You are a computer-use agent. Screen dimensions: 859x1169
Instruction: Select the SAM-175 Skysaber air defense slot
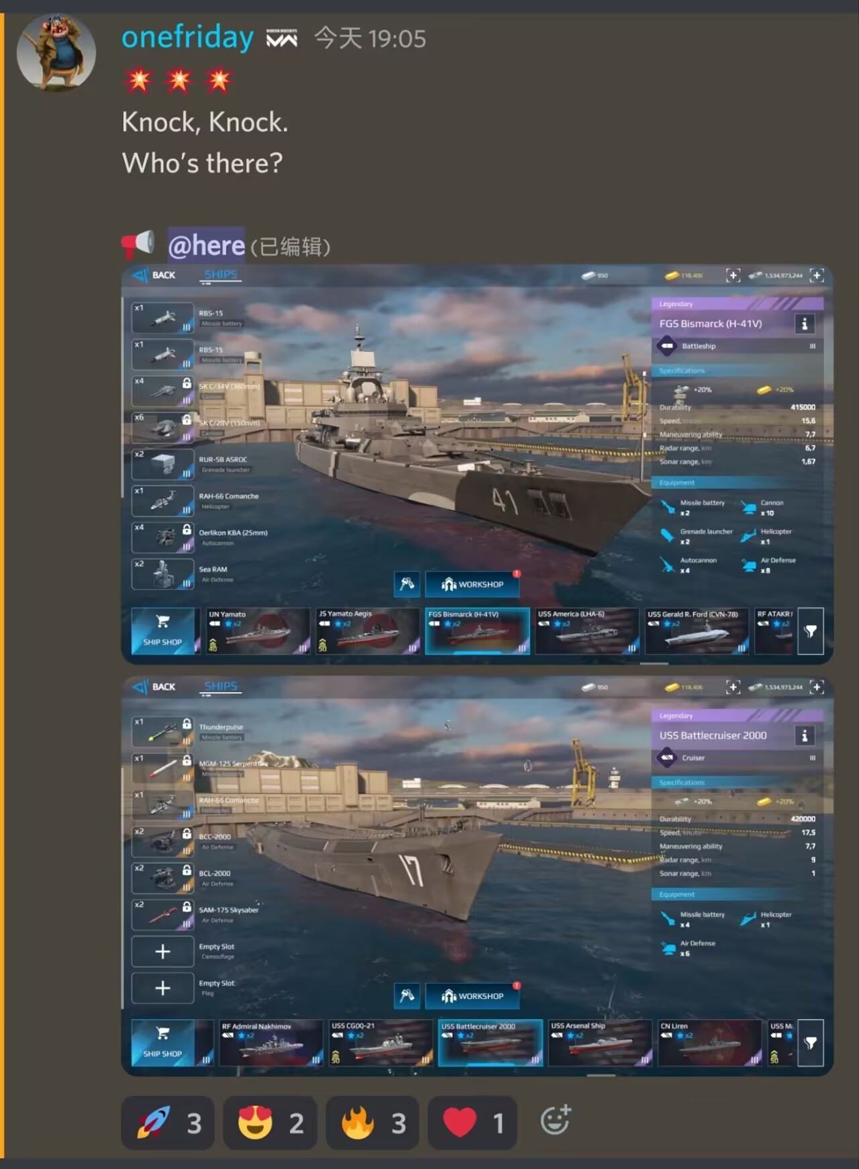click(x=162, y=915)
